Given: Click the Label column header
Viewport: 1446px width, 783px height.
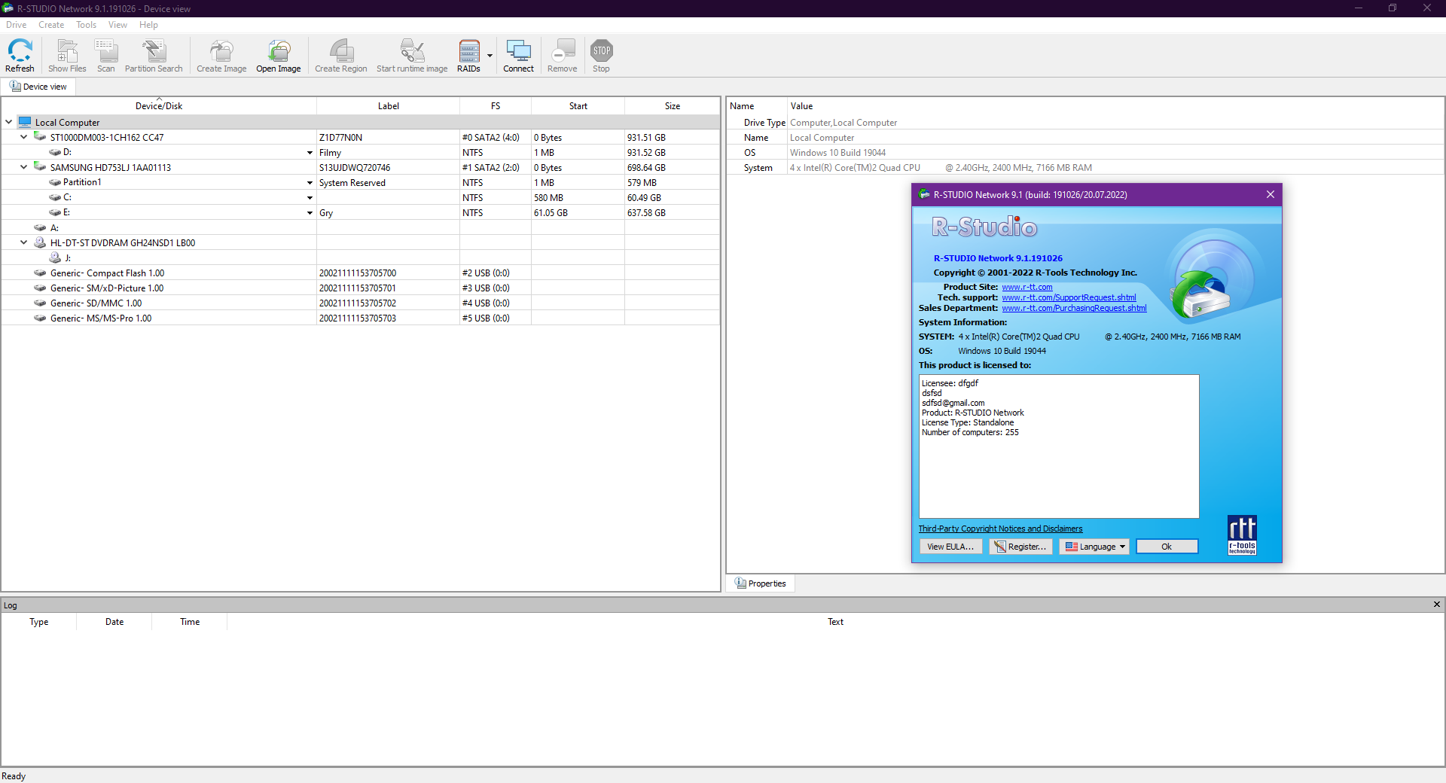Looking at the screenshot, I should 389,106.
